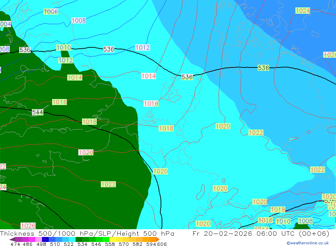This screenshot has width=336, height=246.
Task: Click the red '1014' label on white background
Action: (x=149, y=76)
